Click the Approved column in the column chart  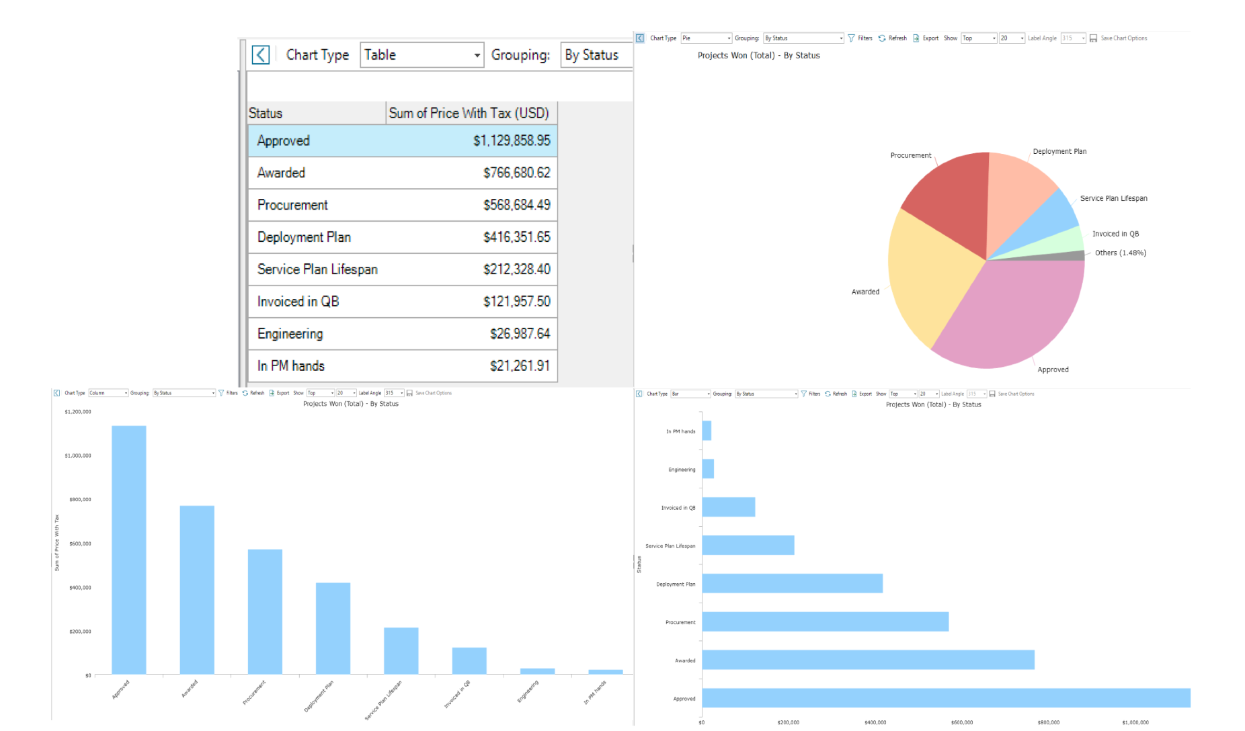coord(129,550)
